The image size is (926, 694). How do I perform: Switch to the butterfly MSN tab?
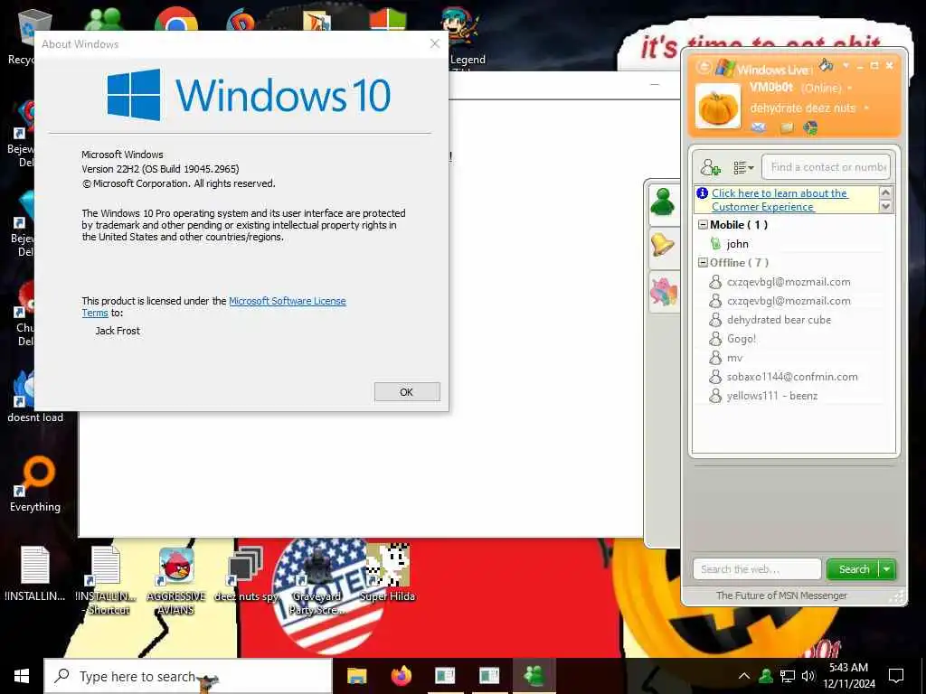point(663,292)
